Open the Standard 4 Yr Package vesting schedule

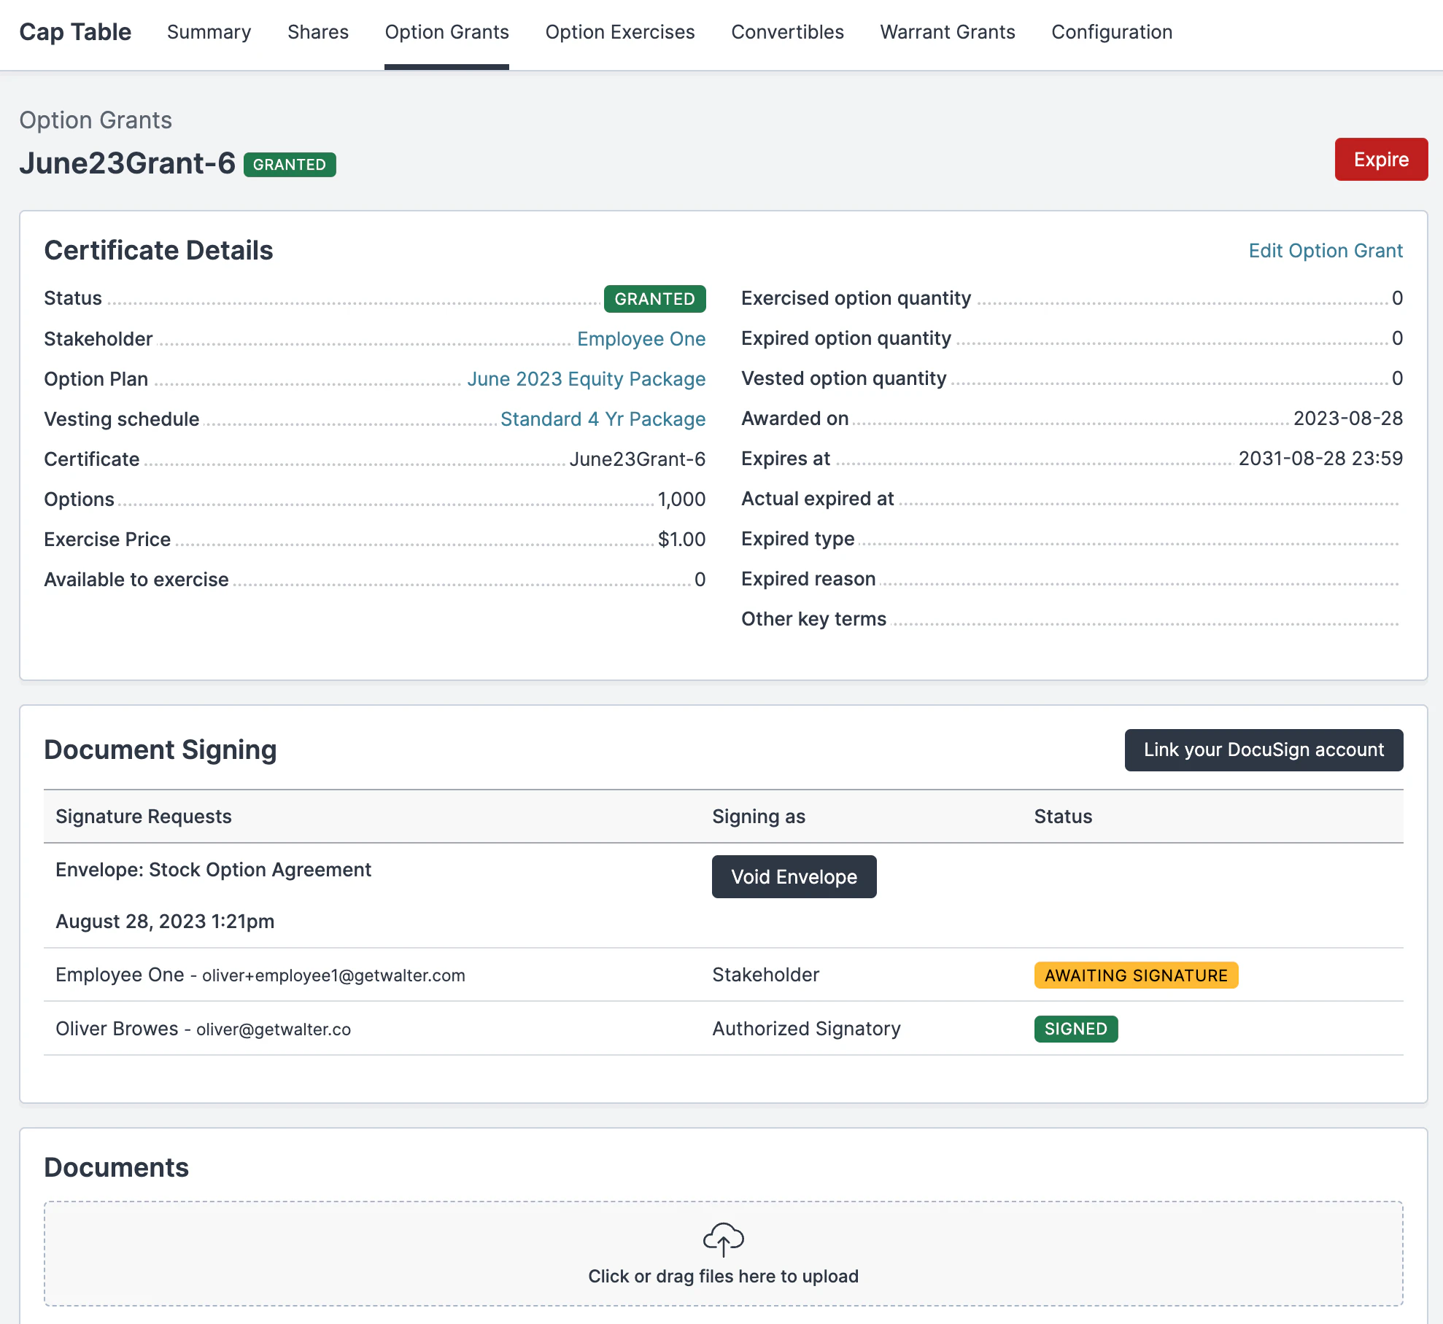point(603,419)
